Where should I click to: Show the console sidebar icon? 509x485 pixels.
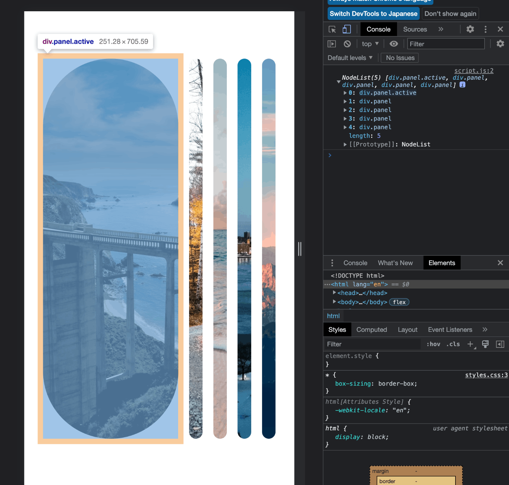(332, 44)
